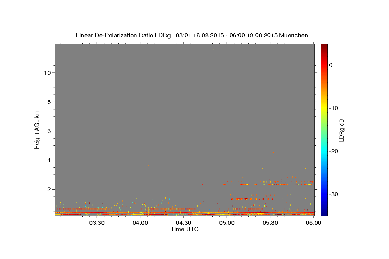Click the colorbar tick label 0

tap(331, 65)
